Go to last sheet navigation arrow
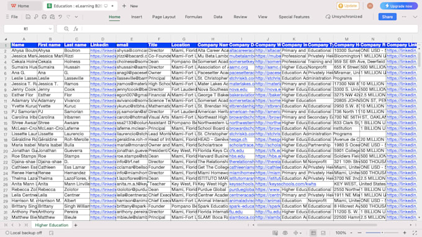This screenshot has height=237, width=422. pyautogui.click(x=26, y=225)
